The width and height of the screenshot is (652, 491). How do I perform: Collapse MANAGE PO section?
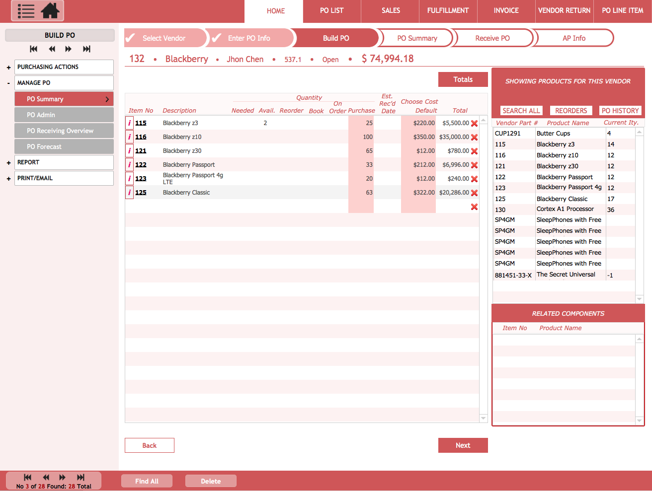(x=8, y=83)
